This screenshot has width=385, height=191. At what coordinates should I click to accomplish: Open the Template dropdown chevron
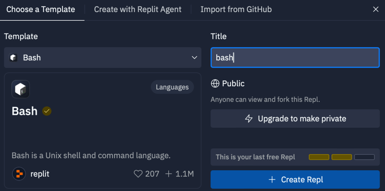point(194,58)
